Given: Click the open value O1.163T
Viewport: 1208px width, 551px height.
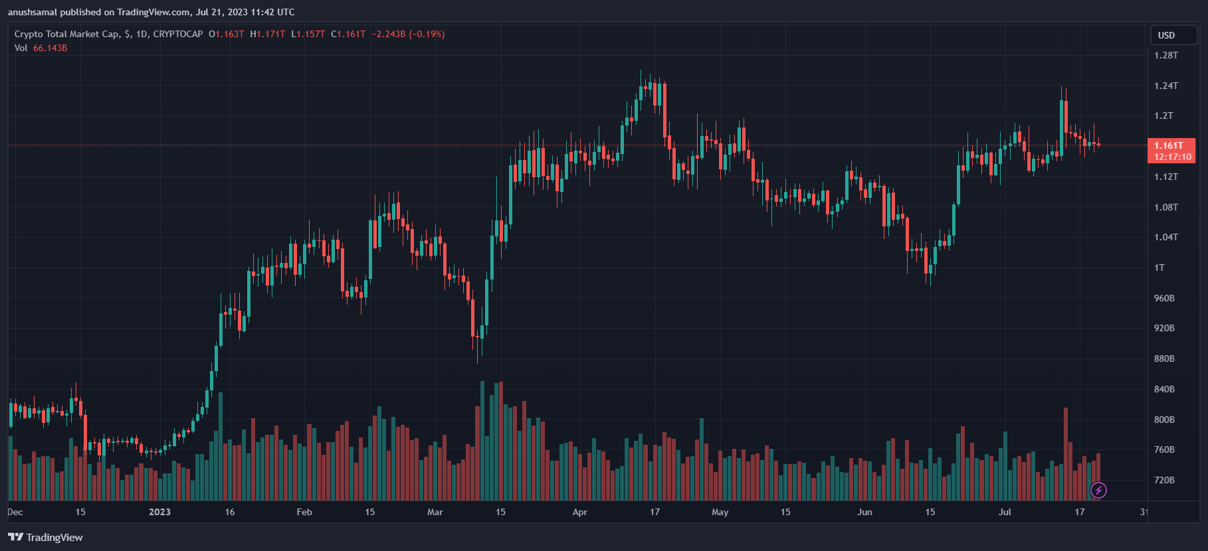Looking at the screenshot, I should click(226, 34).
